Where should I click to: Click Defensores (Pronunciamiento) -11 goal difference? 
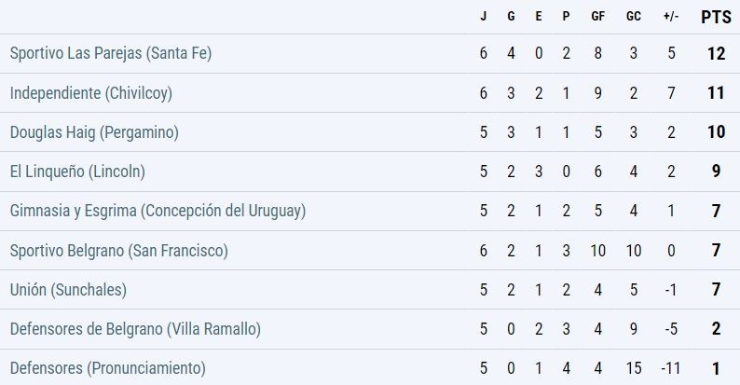coord(671,368)
